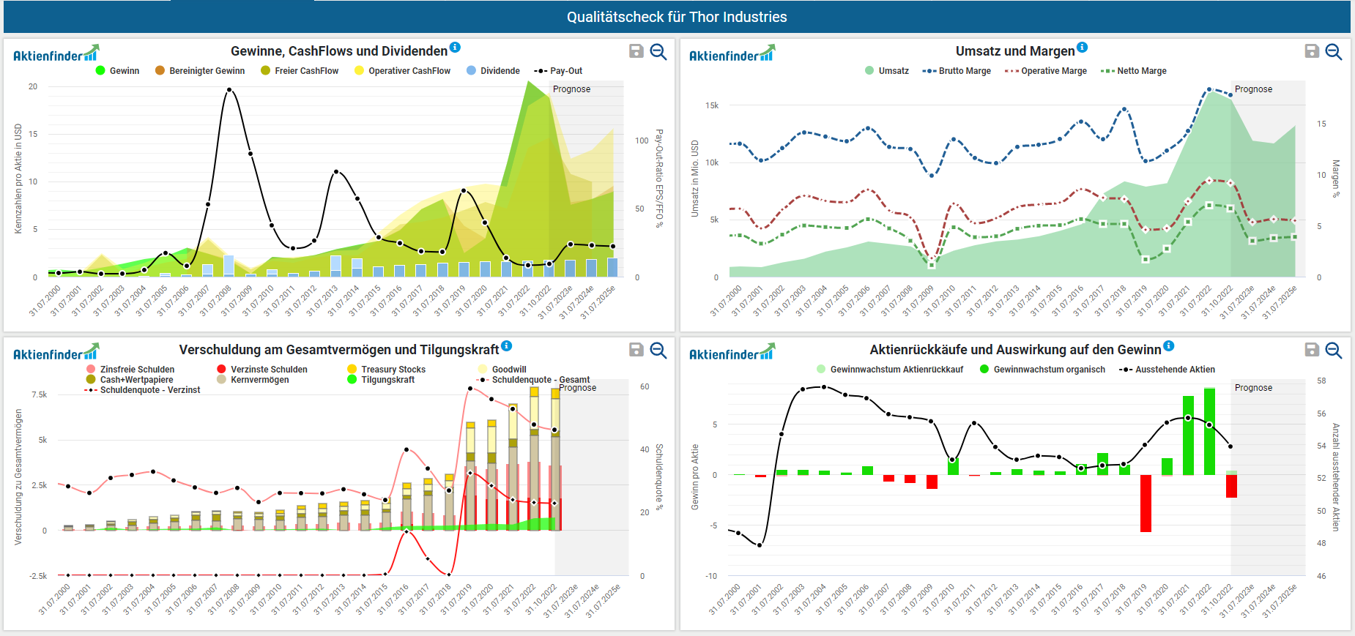Viewport: 1355px width, 636px height.
Task: Hide the Goodwill series
Action: coord(502,370)
